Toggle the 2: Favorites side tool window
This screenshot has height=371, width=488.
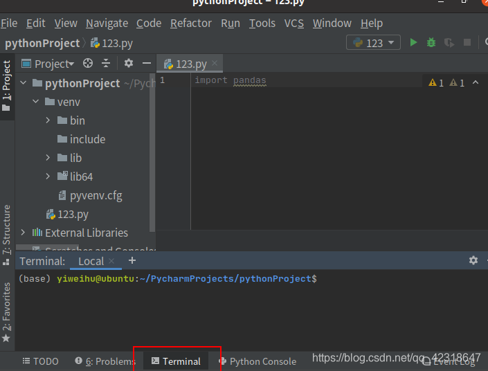pyautogui.click(x=7, y=312)
